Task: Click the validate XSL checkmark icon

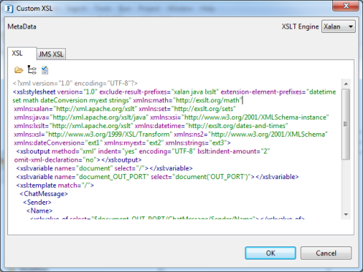Action: click(x=45, y=70)
